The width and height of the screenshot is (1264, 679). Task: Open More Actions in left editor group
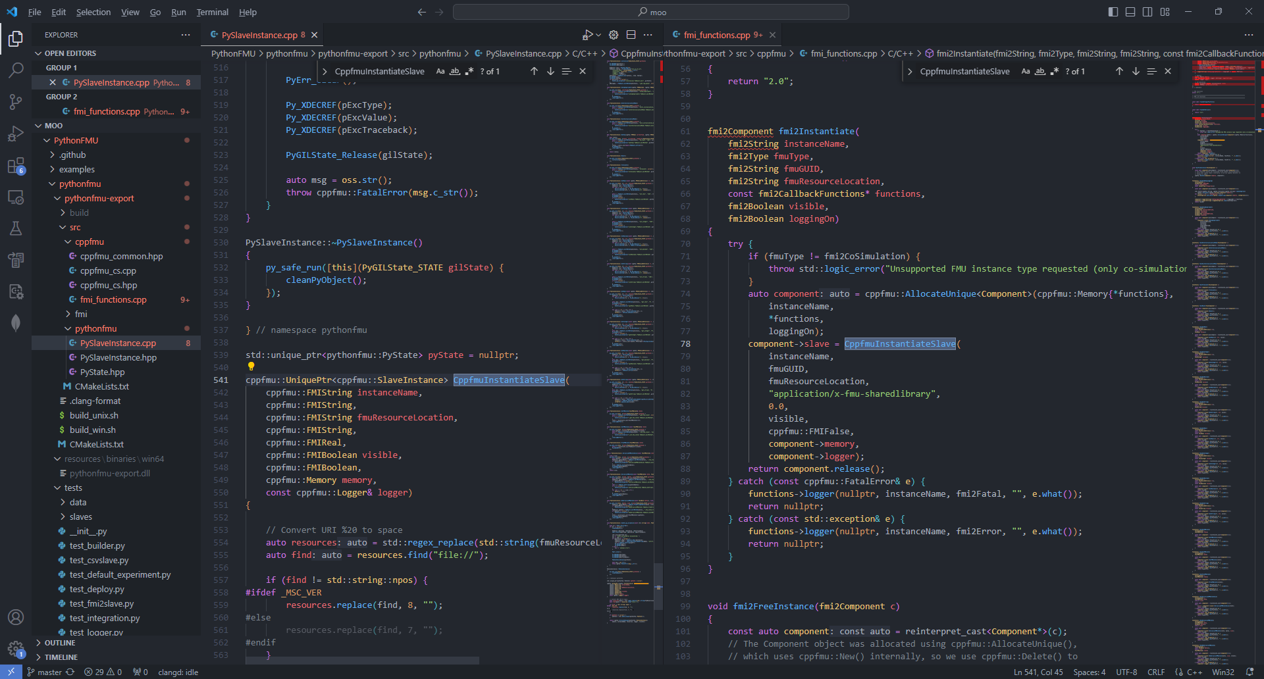(648, 35)
